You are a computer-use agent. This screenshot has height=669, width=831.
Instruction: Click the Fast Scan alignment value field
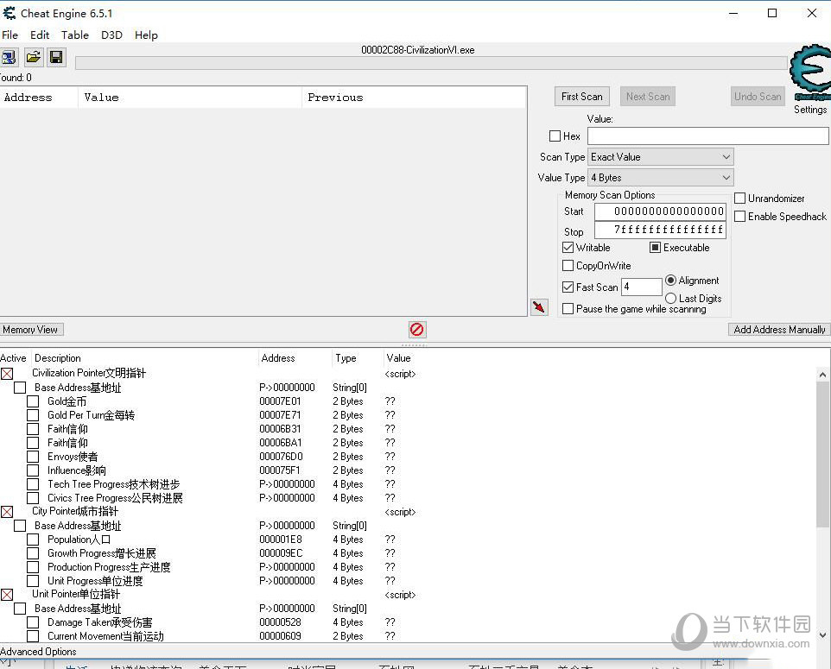[x=641, y=287]
